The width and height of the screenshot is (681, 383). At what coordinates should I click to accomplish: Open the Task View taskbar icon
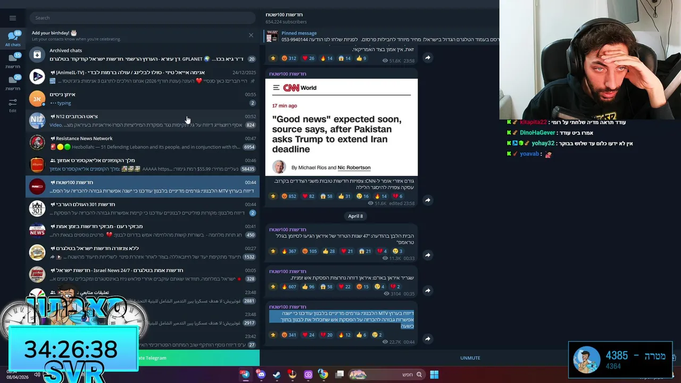tap(339, 374)
